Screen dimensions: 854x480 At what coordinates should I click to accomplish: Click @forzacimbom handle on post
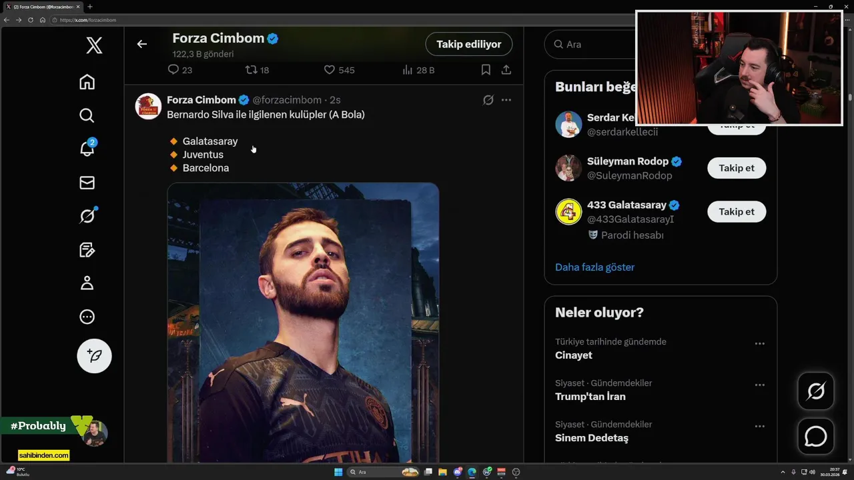287,100
